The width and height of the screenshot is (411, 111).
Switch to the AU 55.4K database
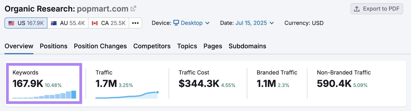pyautogui.click(x=68, y=23)
